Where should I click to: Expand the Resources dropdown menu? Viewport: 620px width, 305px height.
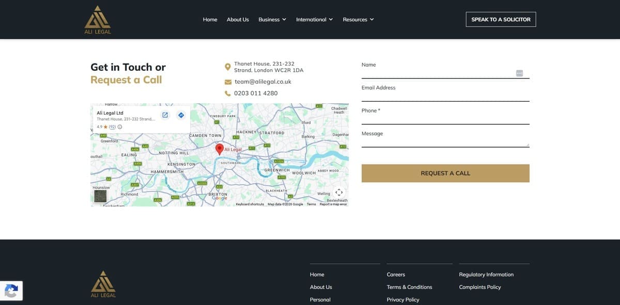pyautogui.click(x=358, y=20)
